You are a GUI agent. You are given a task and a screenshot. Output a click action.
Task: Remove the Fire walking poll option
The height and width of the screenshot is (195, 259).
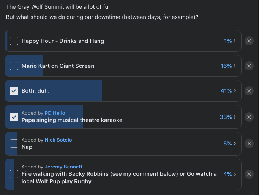[x=249, y=174]
